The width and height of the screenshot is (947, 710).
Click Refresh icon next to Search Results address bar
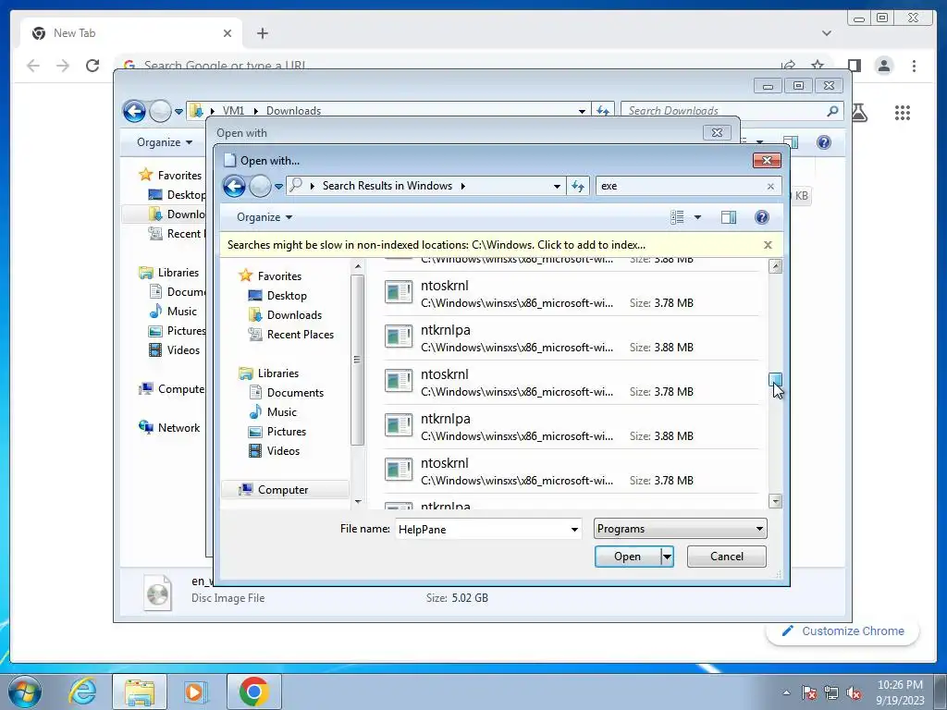pyautogui.click(x=578, y=186)
